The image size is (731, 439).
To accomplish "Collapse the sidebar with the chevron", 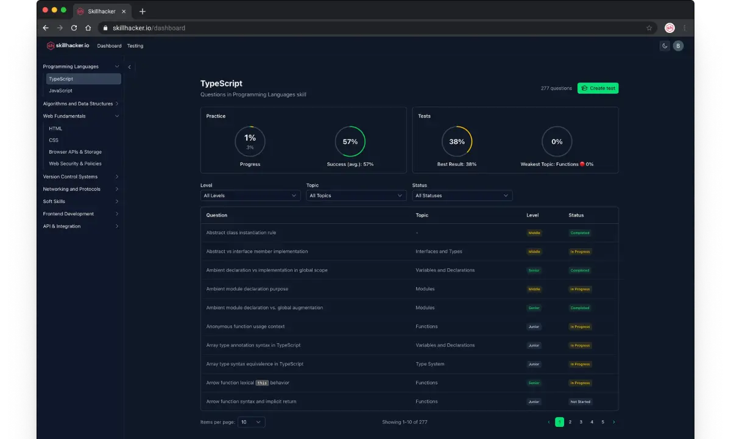I will [x=129, y=67].
